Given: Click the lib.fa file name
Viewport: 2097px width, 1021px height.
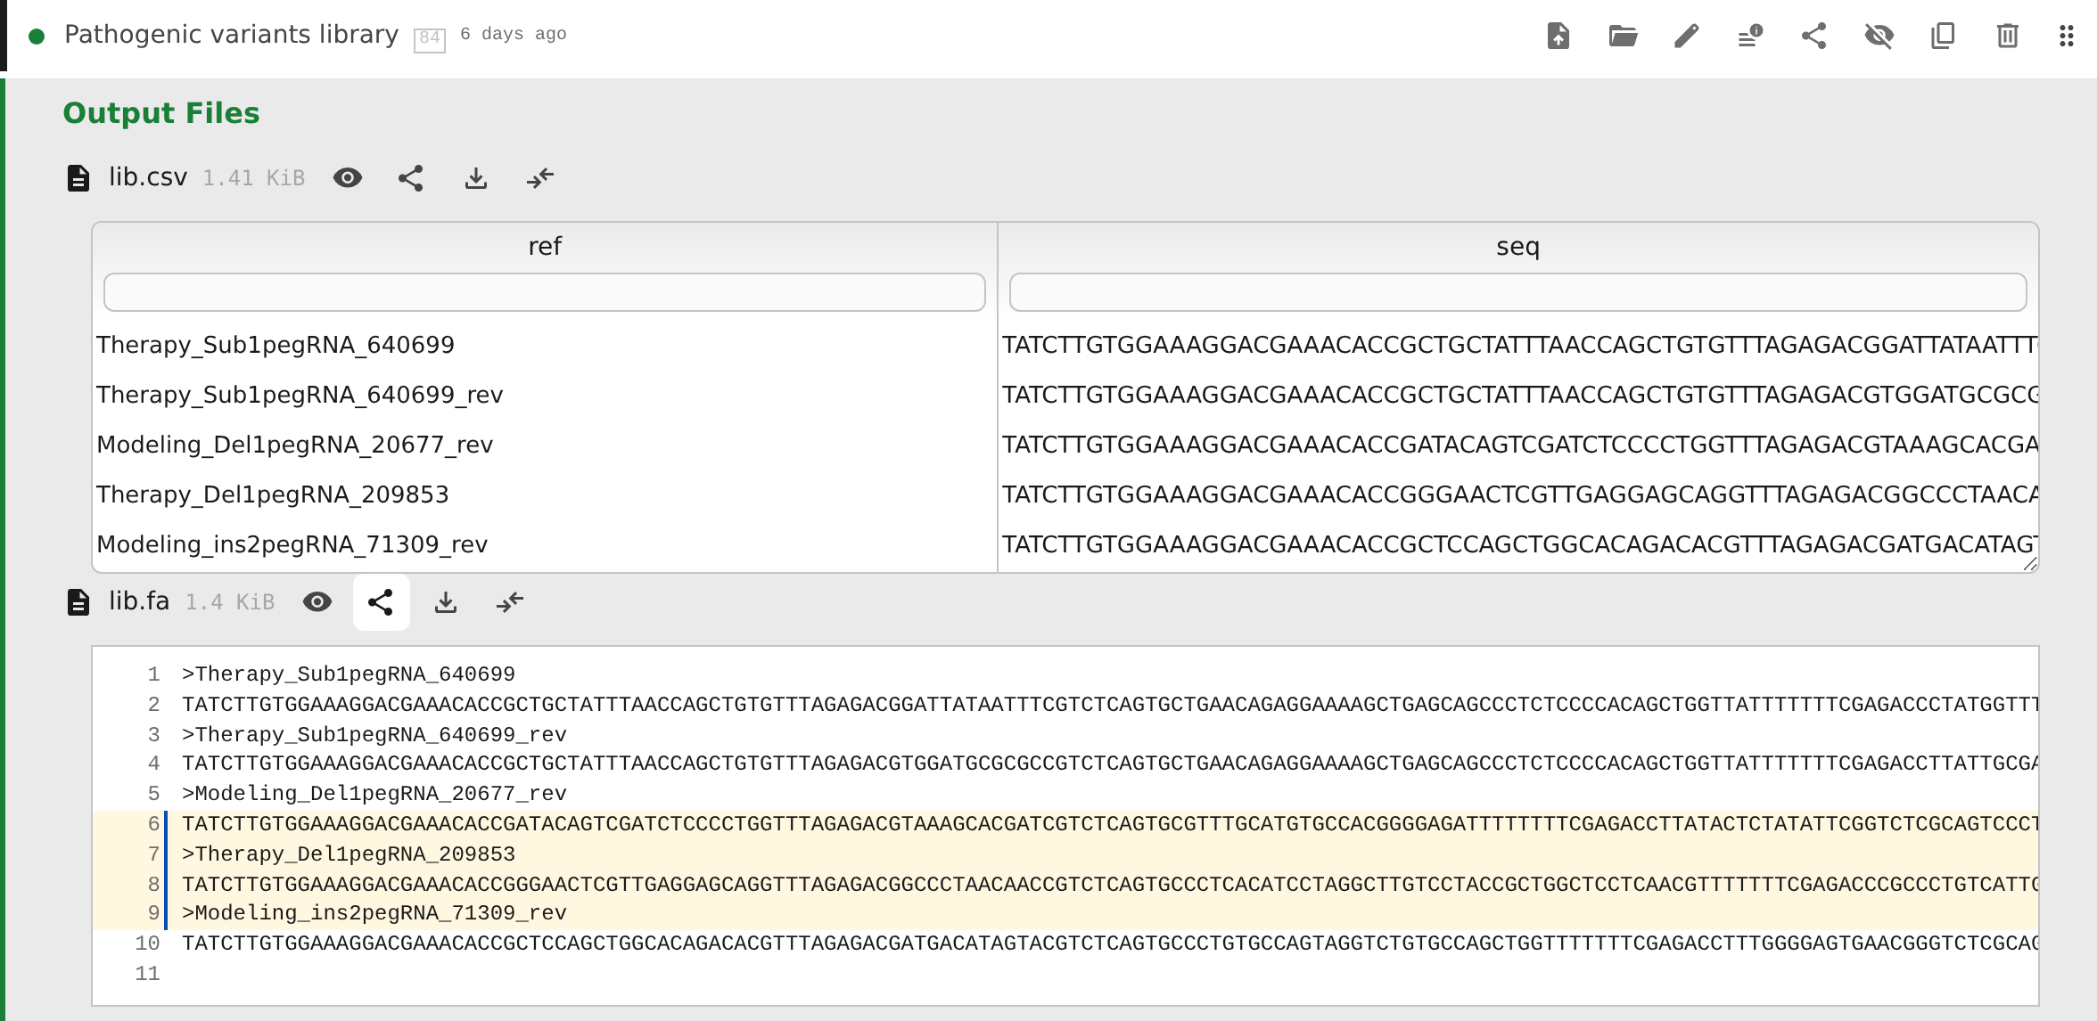Looking at the screenshot, I should click(x=139, y=601).
